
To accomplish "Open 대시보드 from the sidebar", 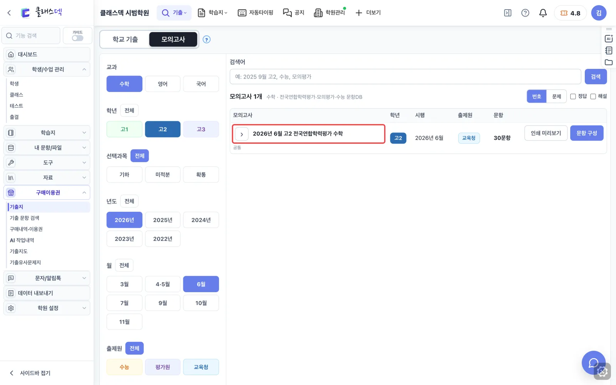I will click(x=47, y=54).
